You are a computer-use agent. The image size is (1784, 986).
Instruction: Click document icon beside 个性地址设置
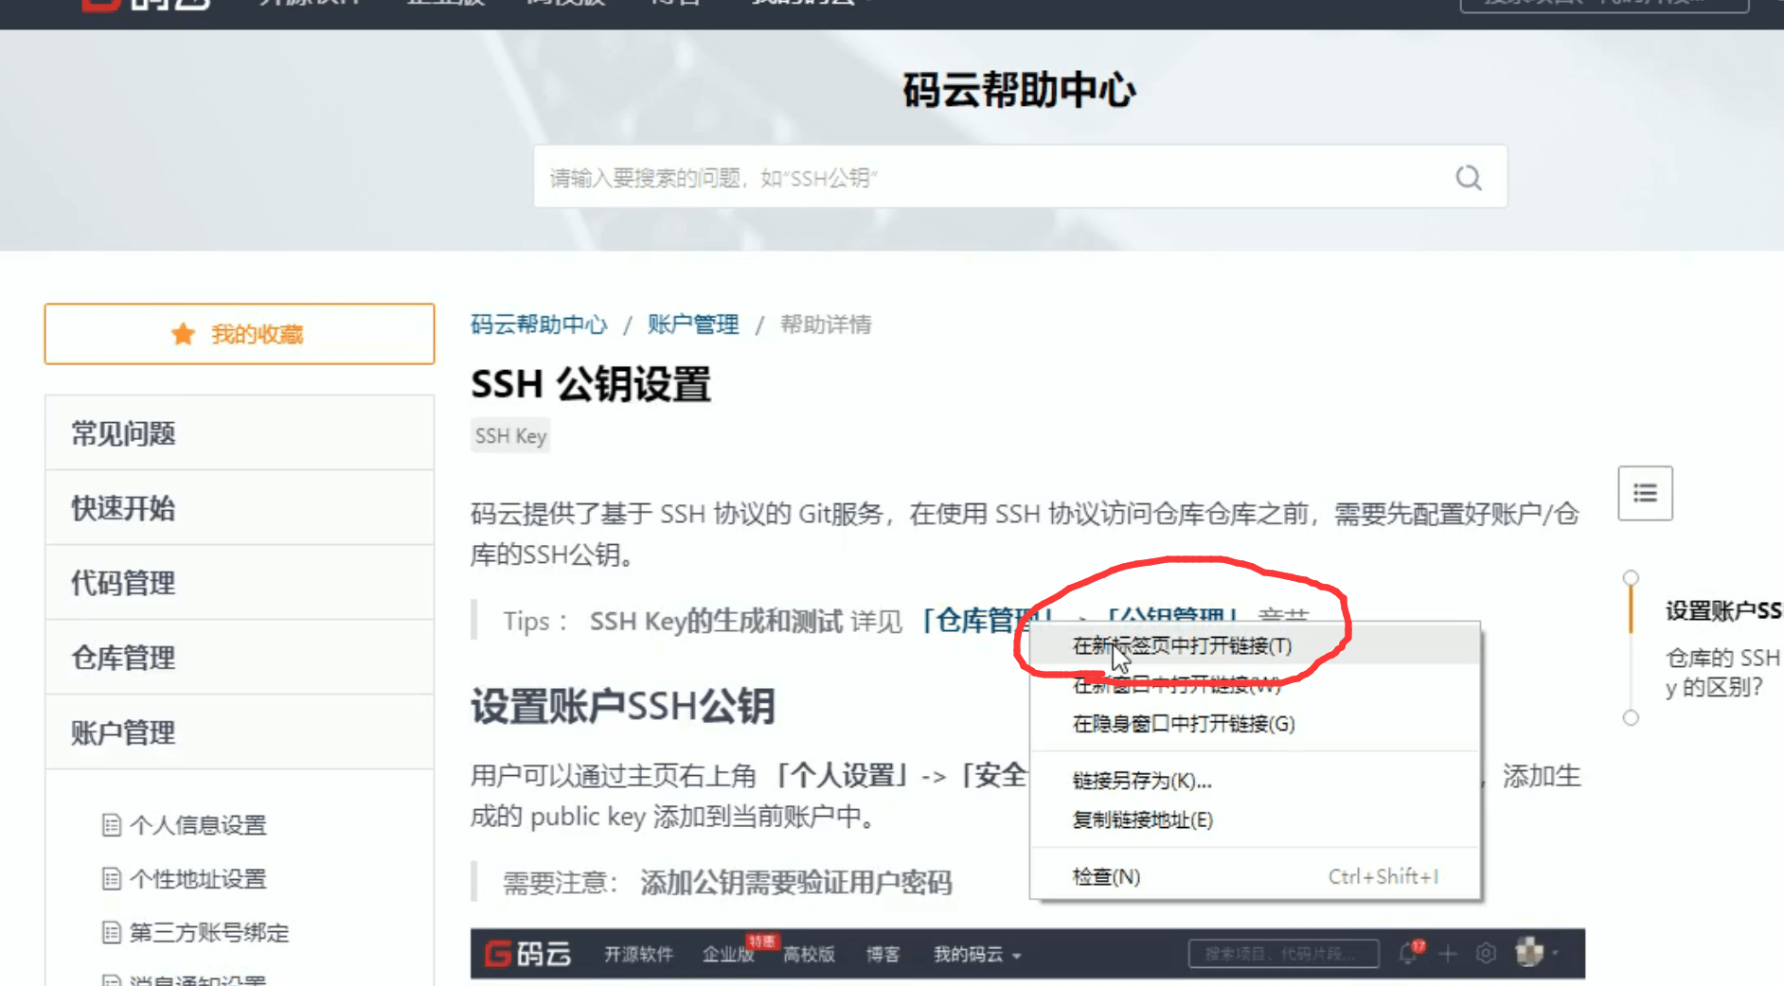112,879
